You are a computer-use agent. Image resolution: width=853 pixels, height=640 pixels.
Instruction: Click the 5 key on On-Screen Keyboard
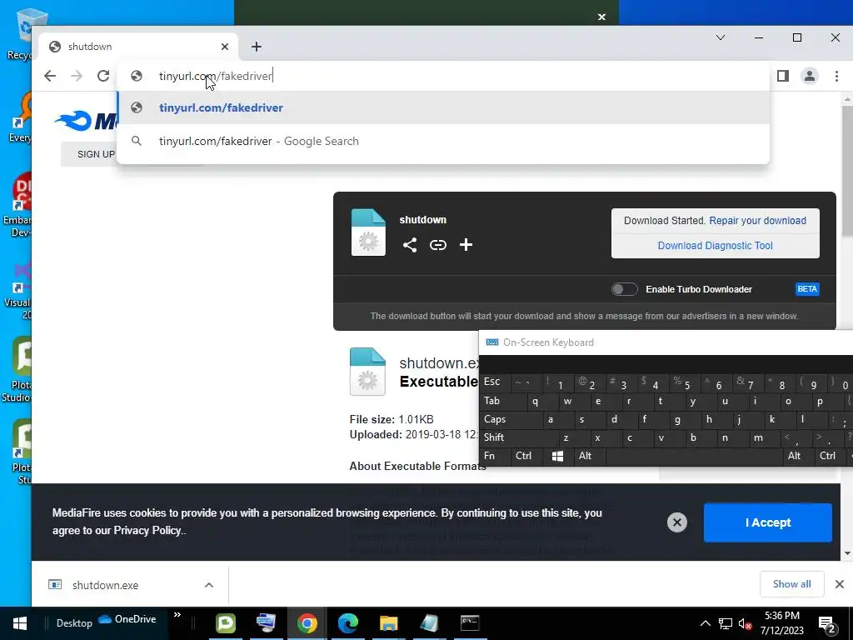683,383
